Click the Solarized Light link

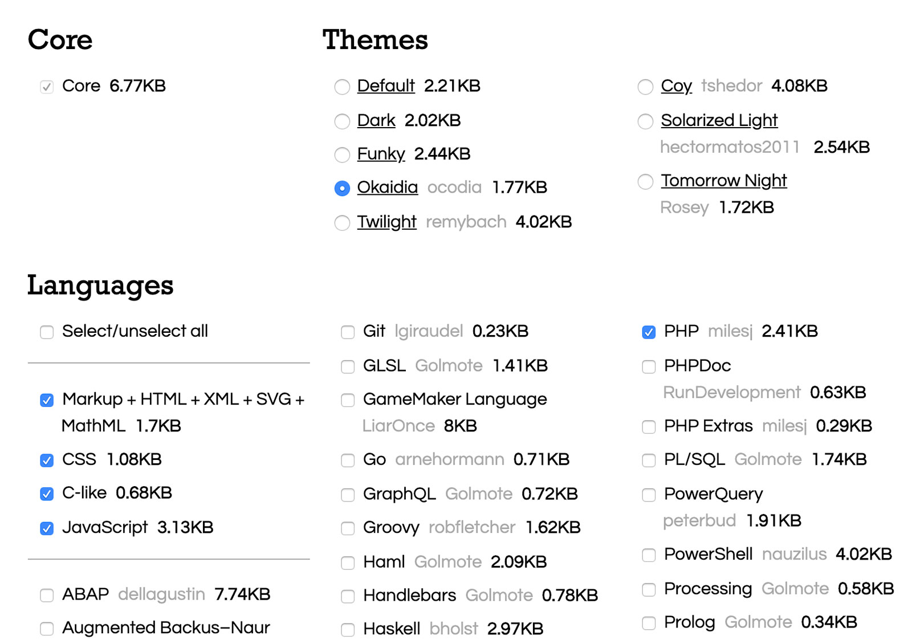[x=719, y=120]
